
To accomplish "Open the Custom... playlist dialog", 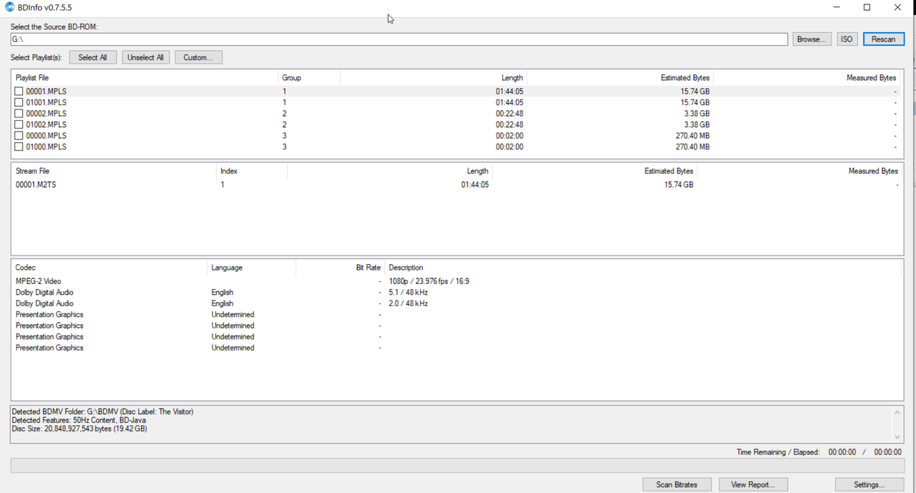I will 198,57.
